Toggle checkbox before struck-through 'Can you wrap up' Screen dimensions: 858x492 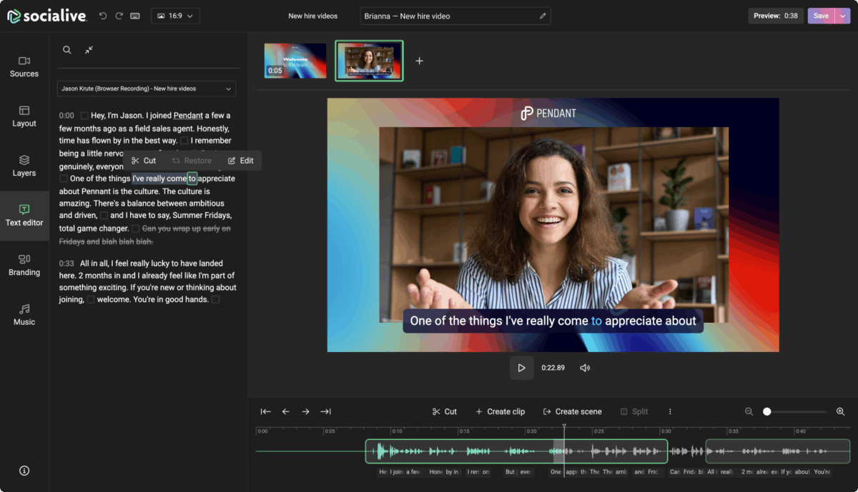(x=135, y=229)
